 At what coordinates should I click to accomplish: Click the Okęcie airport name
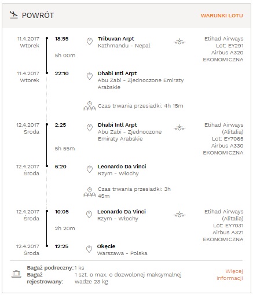point(106,246)
